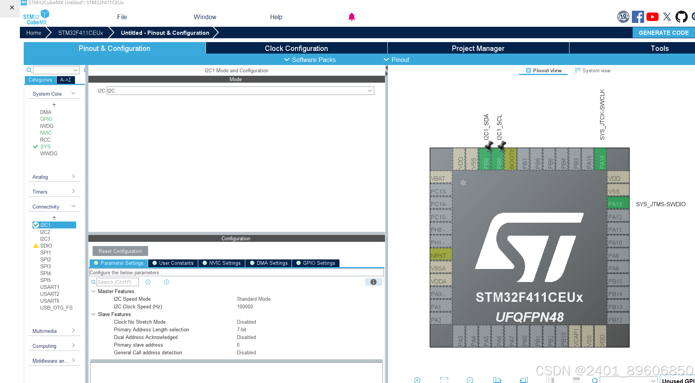The height and width of the screenshot is (383, 695).
Task: Open the ST YouTube channel icon
Action: click(x=653, y=17)
